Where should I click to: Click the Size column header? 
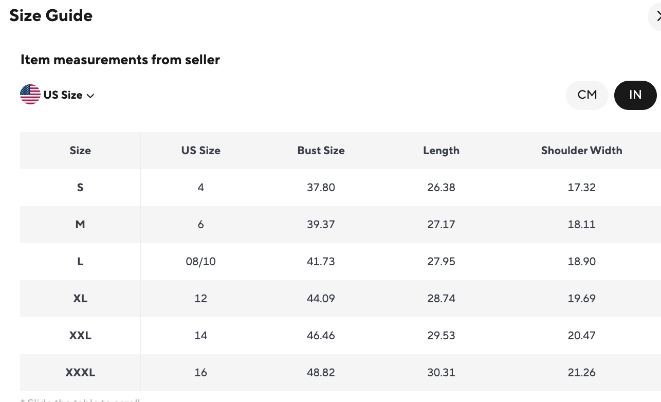coord(80,151)
